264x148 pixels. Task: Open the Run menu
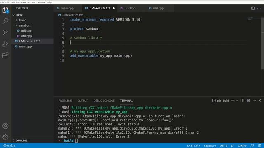[x=34, y=2]
